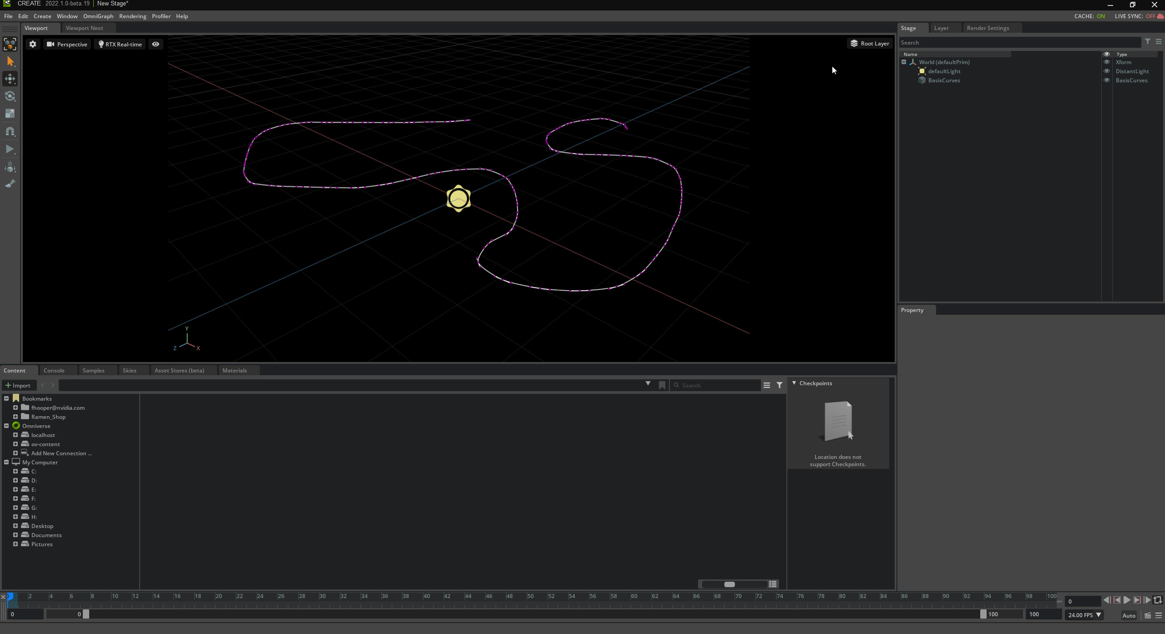1165x634 pixels.
Task: Click the Root Layer button
Action: coord(870,43)
